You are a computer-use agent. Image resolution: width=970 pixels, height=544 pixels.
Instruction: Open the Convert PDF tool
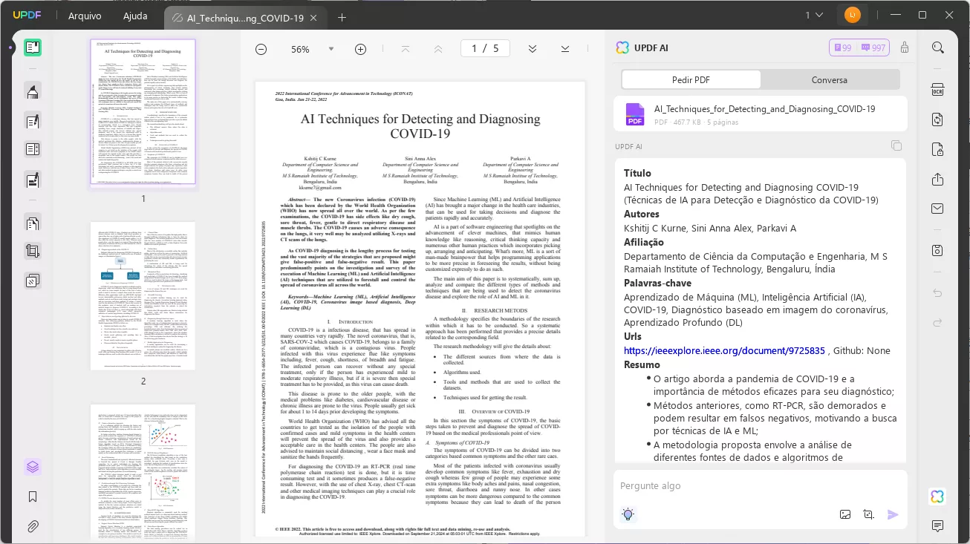[938, 119]
